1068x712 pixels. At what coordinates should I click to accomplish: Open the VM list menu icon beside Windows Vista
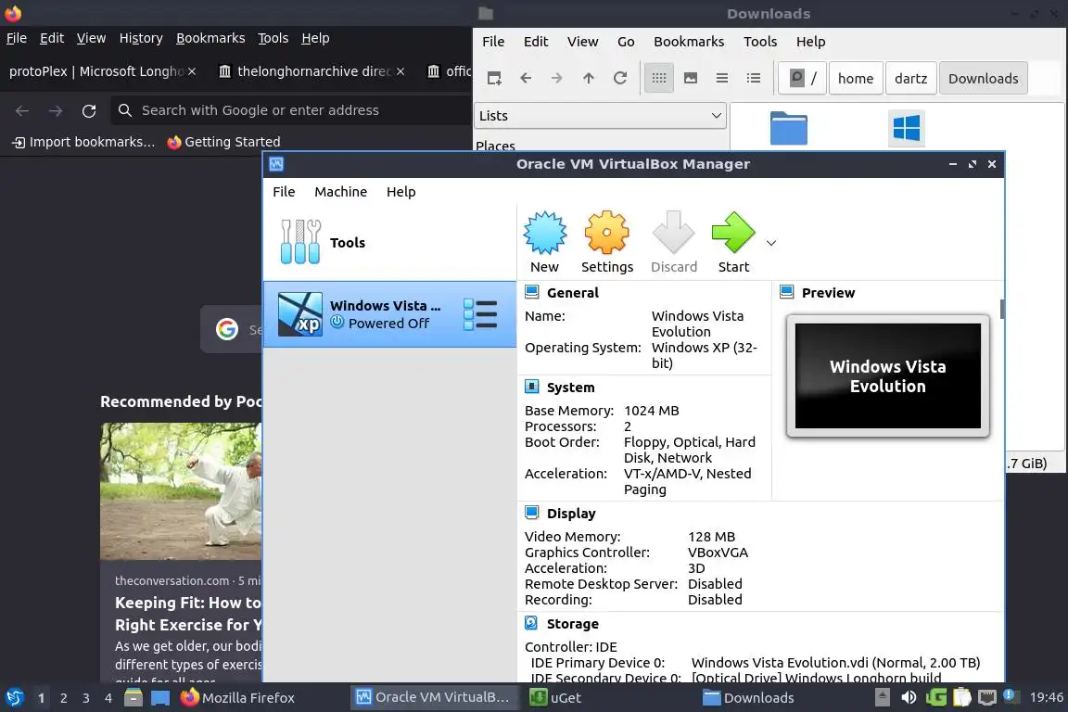click(480, 314)
